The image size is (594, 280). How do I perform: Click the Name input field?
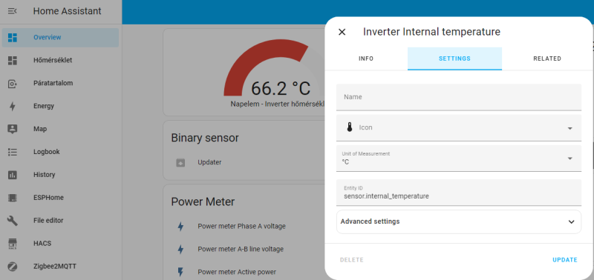459,97
